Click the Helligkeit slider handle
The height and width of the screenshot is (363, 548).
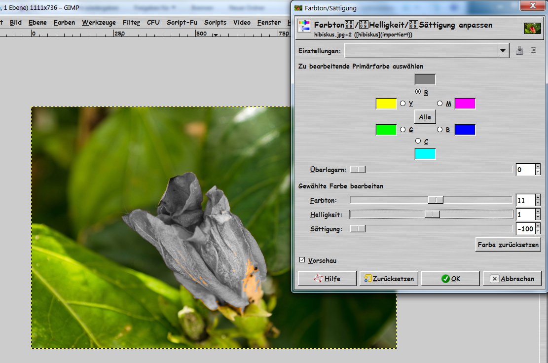coord(432,214)
